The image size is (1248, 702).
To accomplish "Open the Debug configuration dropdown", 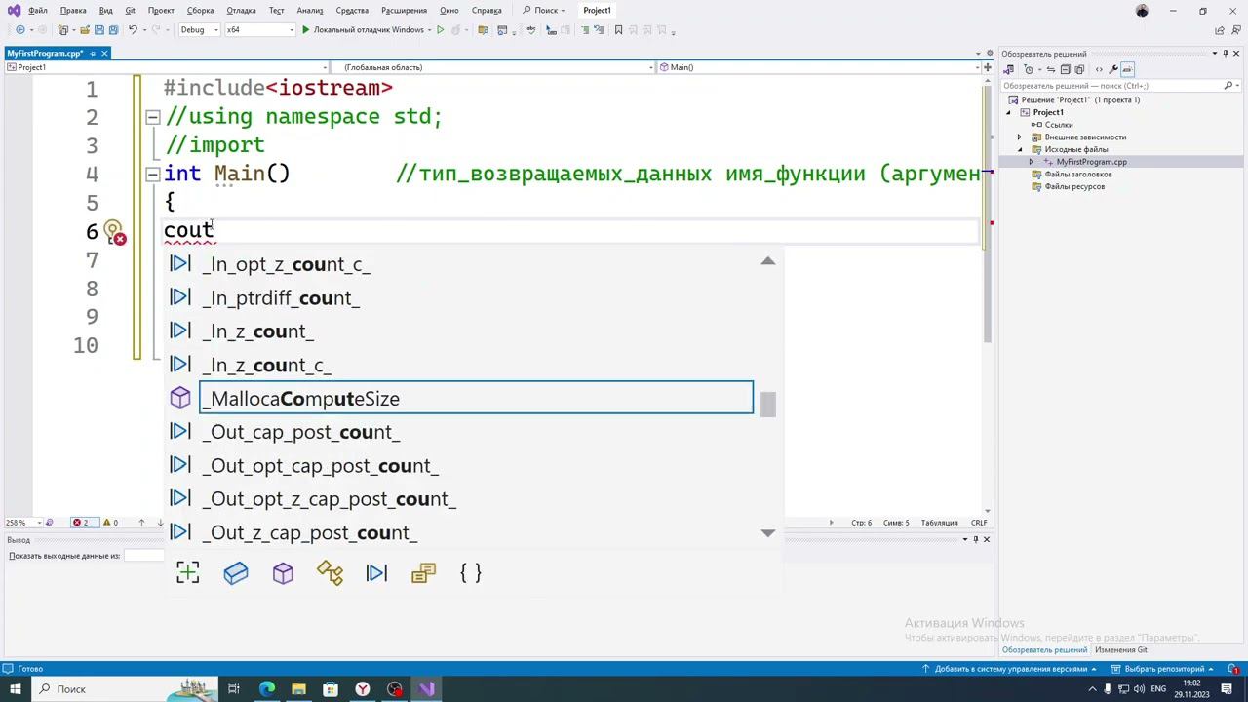I will (x=199, y=30).
